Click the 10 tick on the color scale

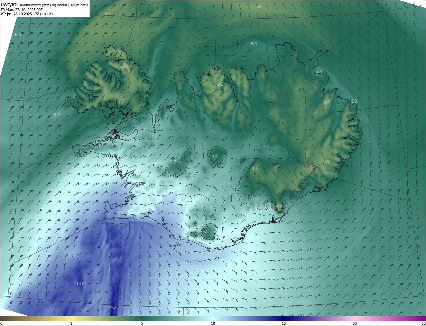[213, 323]
